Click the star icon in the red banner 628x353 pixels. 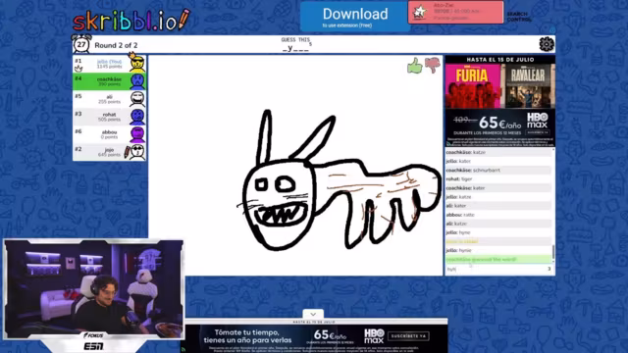pyautogui.click(x=420, y=13)
